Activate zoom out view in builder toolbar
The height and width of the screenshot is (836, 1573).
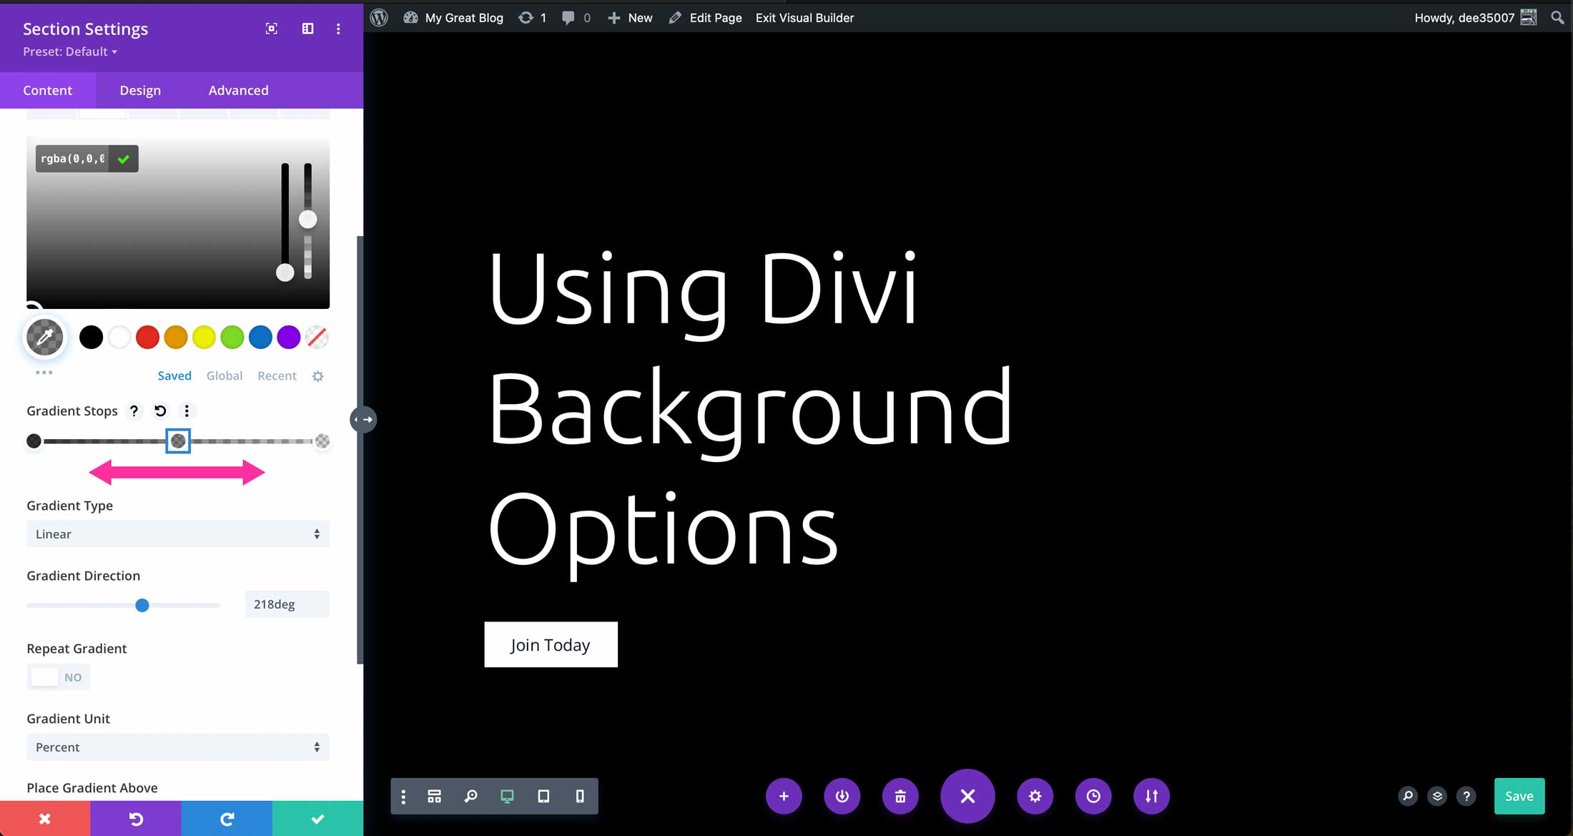pos(470,796)
